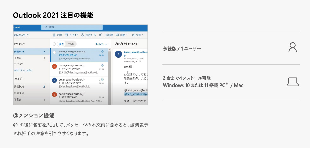The width and height of the screenshot is (310, 148).
Task: Toggle the select-all circle above message list
Action: [54, 44]
